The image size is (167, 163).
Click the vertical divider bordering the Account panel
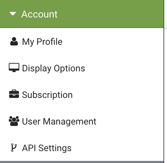click(164, 81)
